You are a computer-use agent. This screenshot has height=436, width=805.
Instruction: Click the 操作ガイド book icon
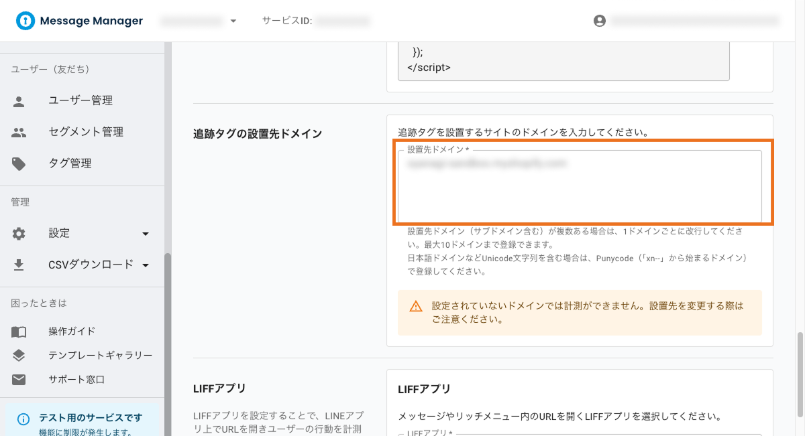point(19,332)
